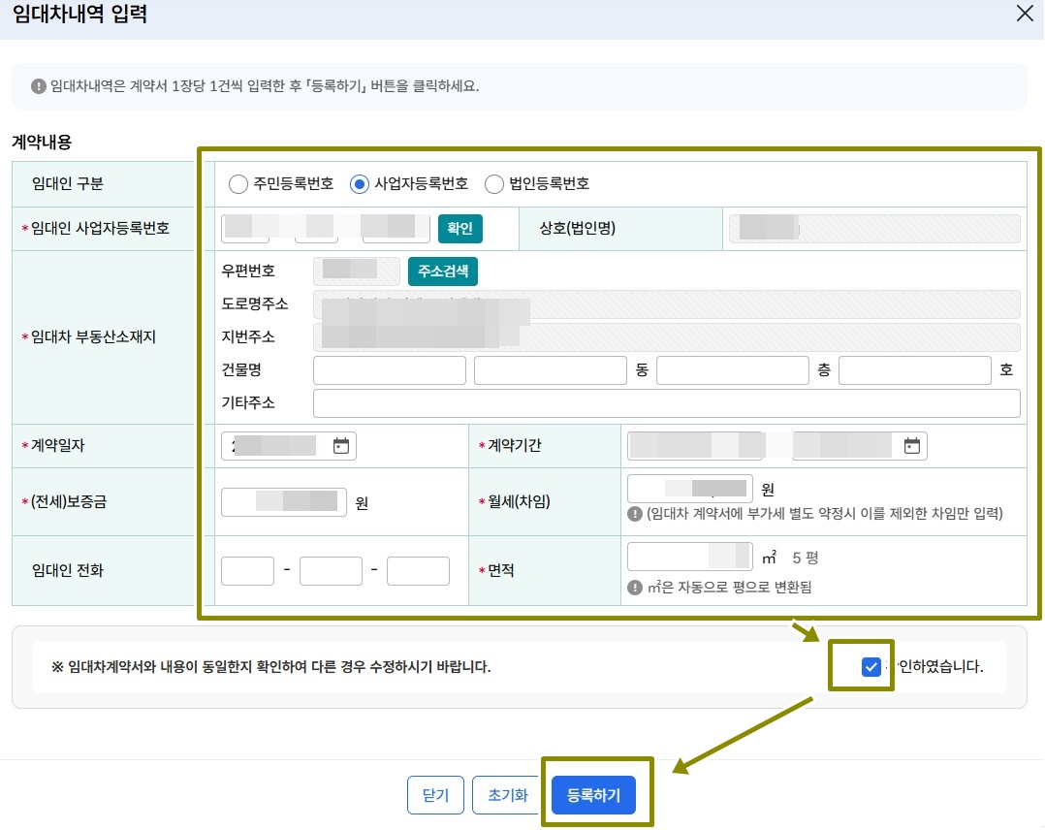Select the 주민등록번호 radio option
Image resolution: width=1045 pixels, height=830 pixels.
tap(237, 184)
